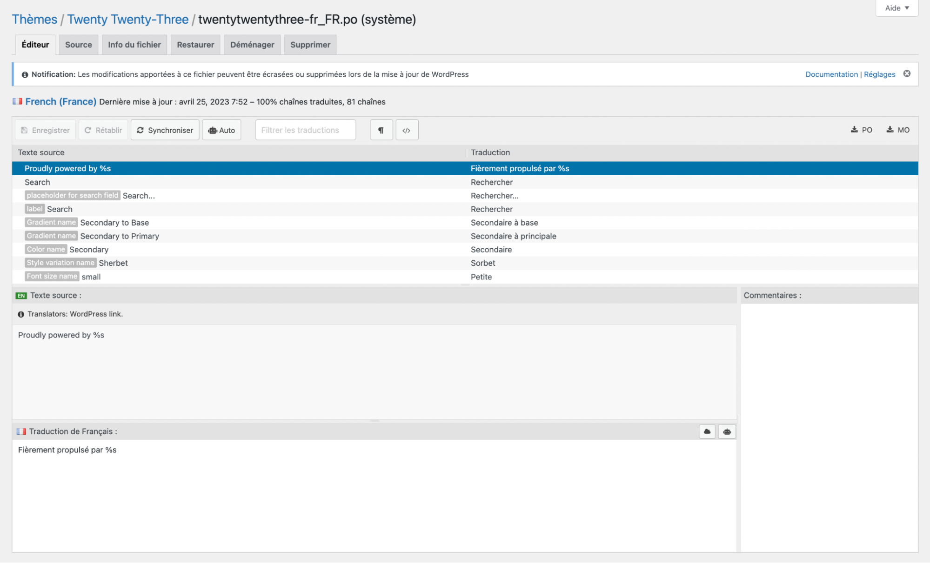This screenshot has width=930, height=563.
Task: Switch to the Déménager tab
Action: 252,45
